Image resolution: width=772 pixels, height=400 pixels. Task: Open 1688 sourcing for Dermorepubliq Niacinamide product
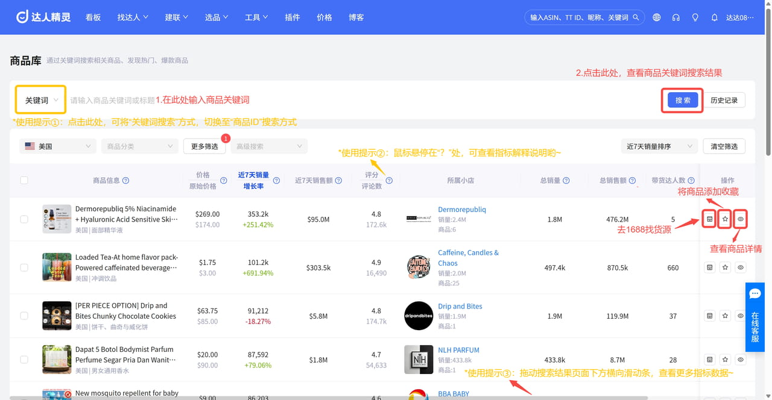(x=709, y=219)
